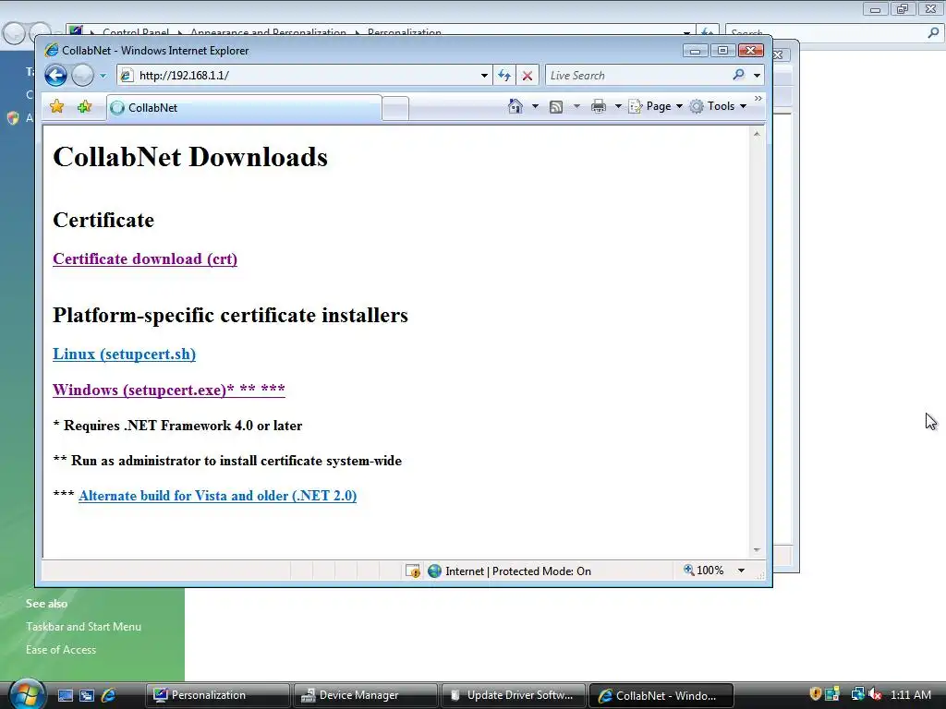The width and height of the screenshot is (946, 709).
Task: Refresh the page with the Refresh icon
Action: 504,76
